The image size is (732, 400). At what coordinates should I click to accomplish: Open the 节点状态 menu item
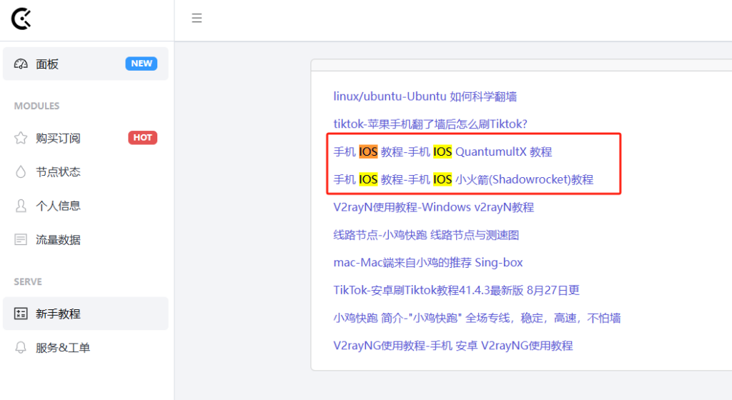tap(58, 172)
